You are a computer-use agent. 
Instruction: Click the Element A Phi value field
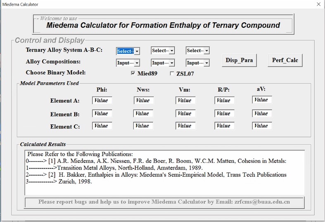click(x=102, y=100)
